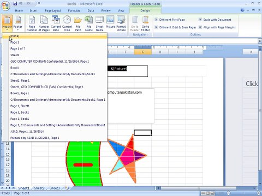This screenshot has width=262, height=196.
Task: Click the multicolored star shape
Action: click(x=128, y=158)
